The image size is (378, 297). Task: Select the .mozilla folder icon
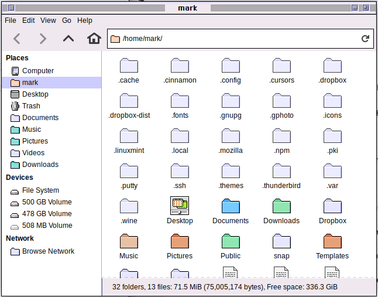pos(231,136)
